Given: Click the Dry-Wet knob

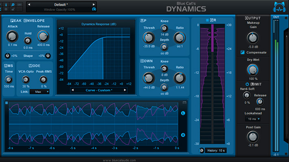Looking at the screenshot, I should click(x=252, y=69).
